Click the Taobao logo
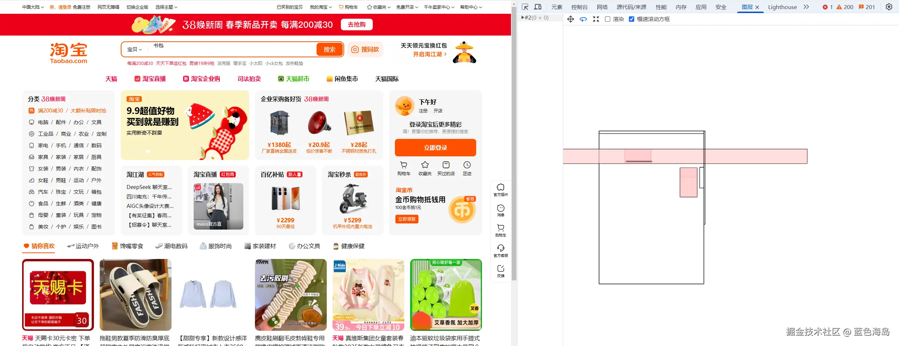The width and height of the screenshot is (899, 346). tap(69, 53)
